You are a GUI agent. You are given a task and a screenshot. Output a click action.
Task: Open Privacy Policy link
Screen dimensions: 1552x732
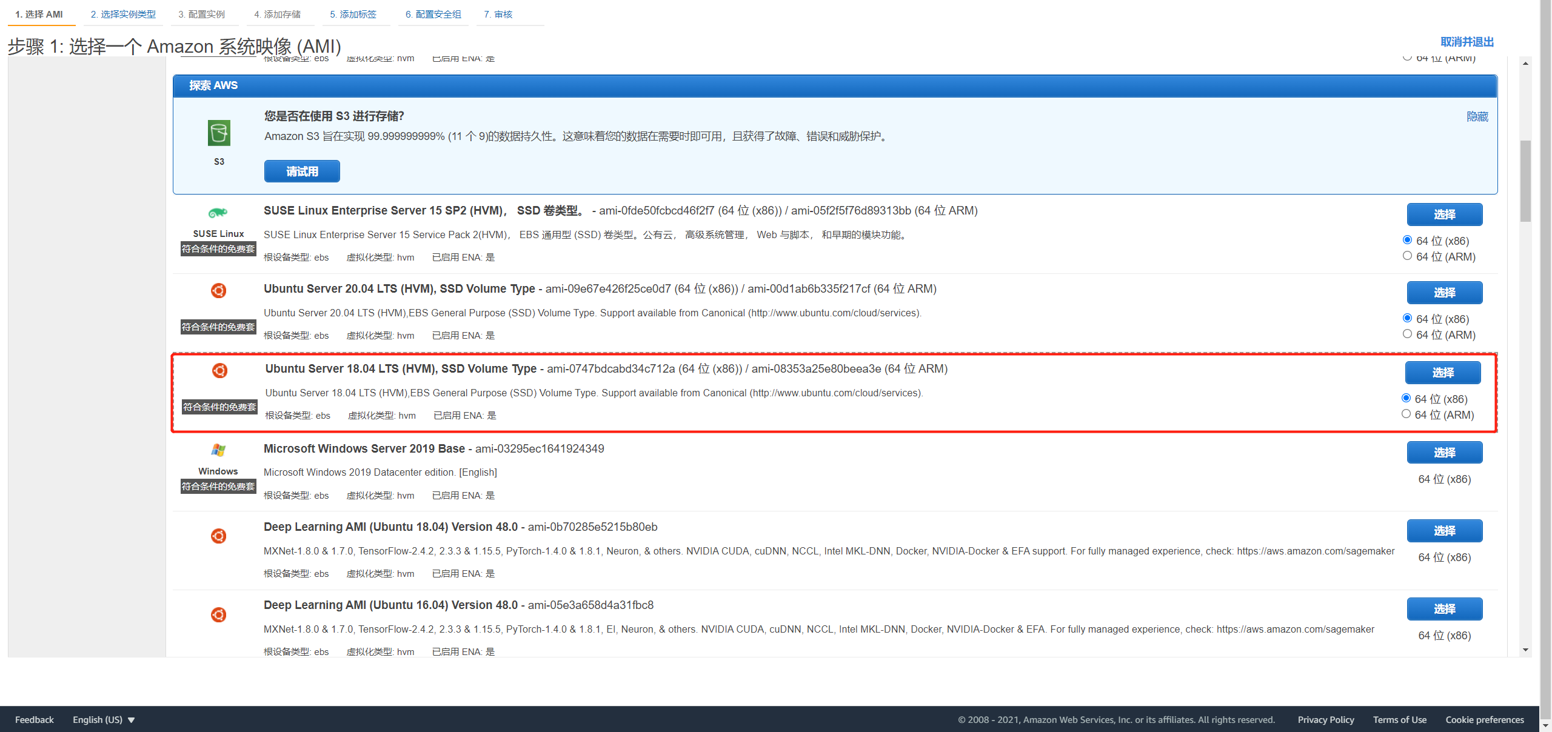click(x=1326, y=719)
